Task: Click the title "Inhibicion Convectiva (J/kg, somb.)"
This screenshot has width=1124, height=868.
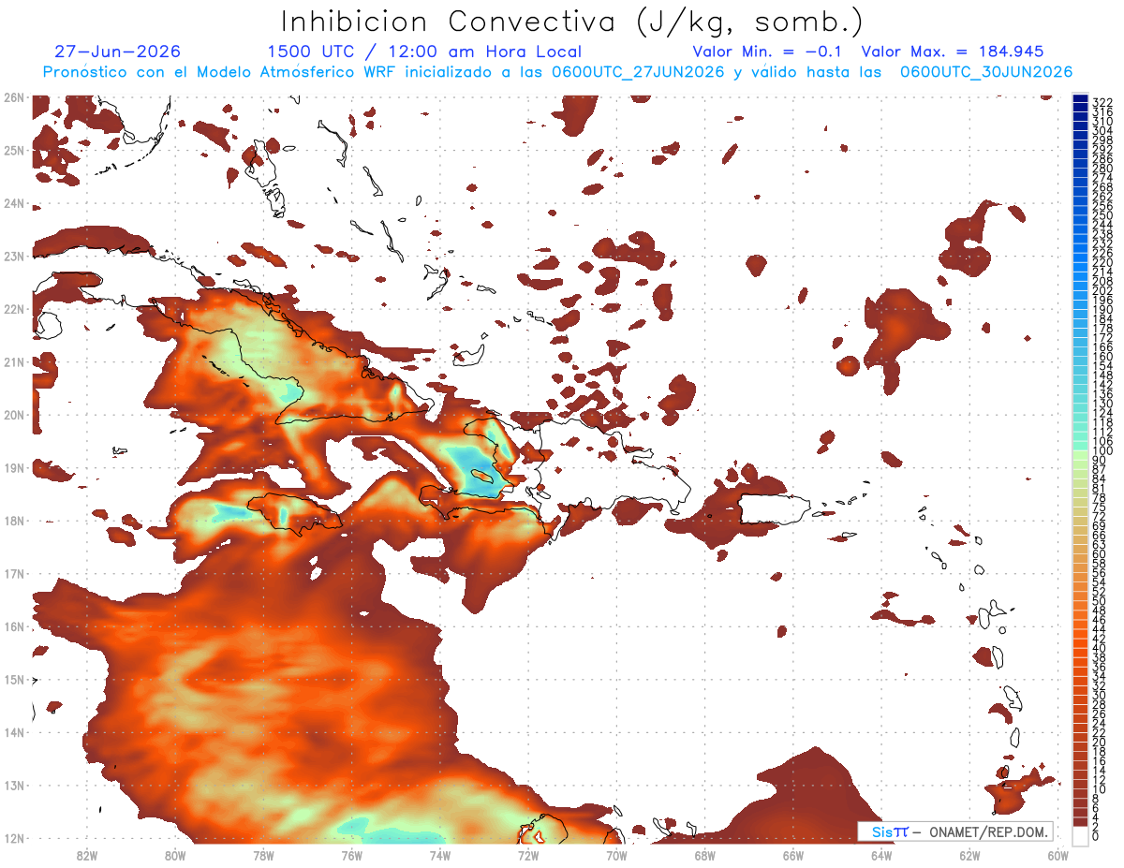Action: click(x=572, y=22)
